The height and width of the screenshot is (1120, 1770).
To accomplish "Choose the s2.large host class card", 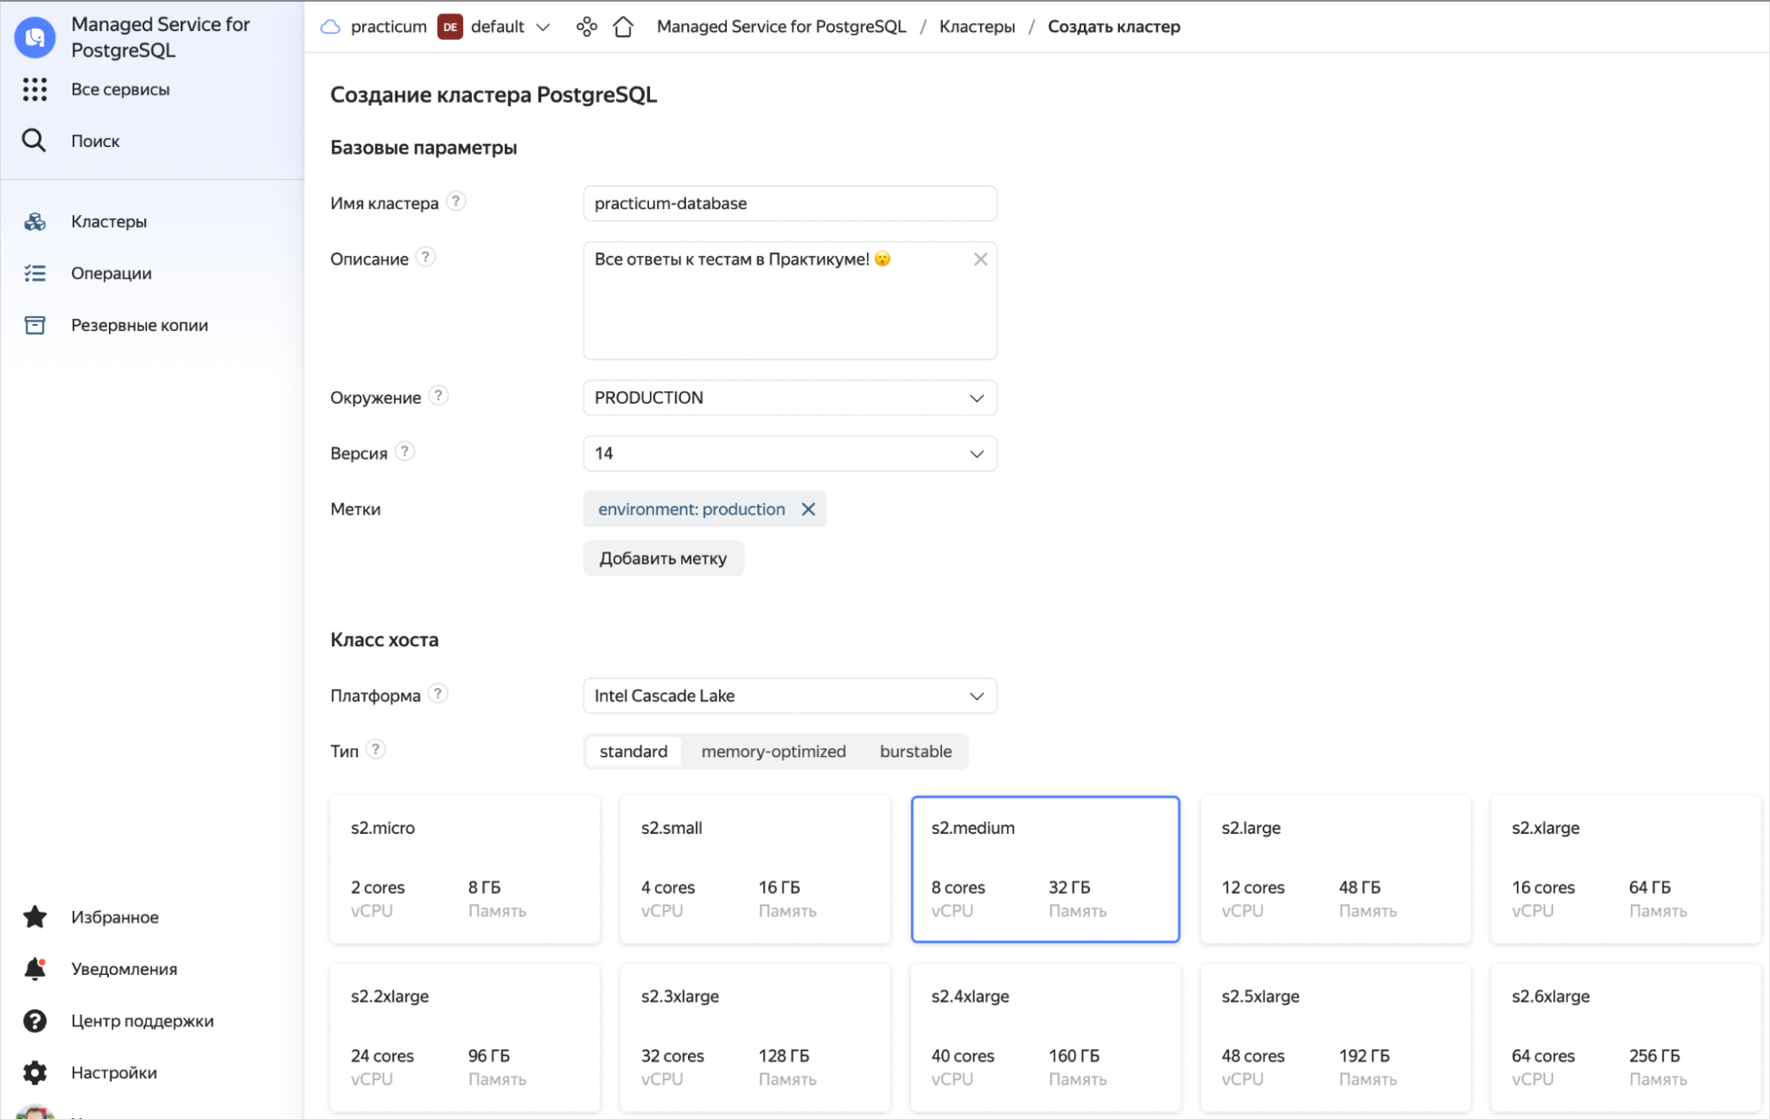I will tap(1336, 869).
